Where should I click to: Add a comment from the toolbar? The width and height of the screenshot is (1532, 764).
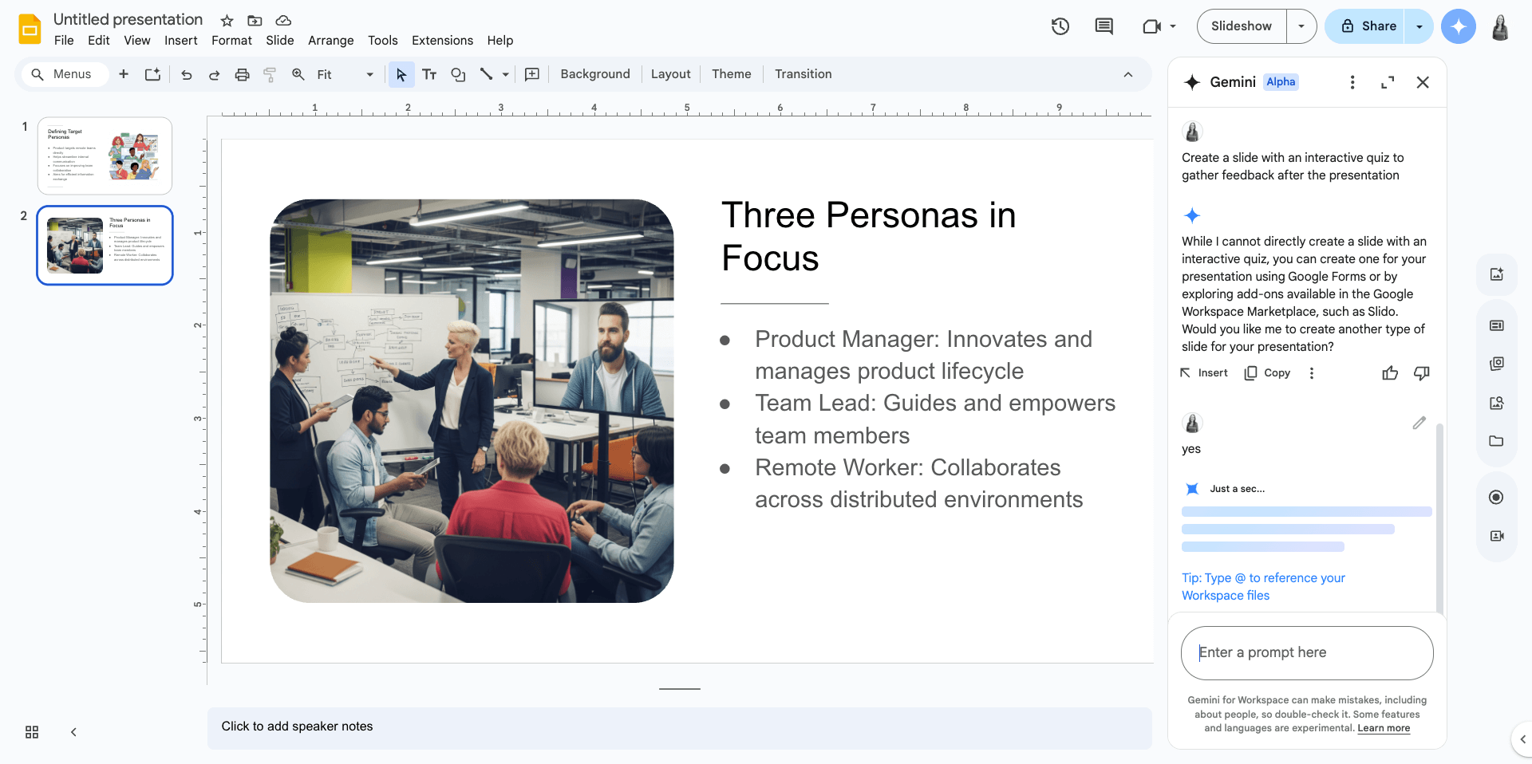[532, 74]
